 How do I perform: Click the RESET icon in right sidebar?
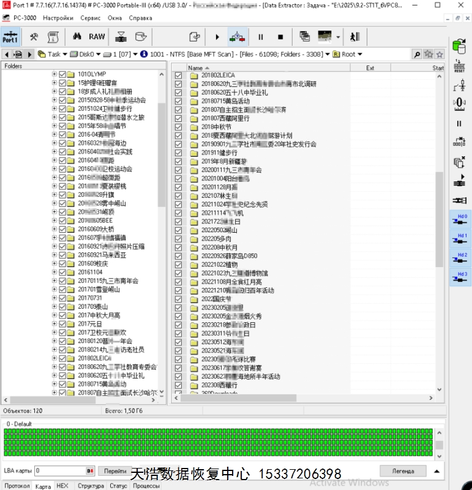[459, 67]
